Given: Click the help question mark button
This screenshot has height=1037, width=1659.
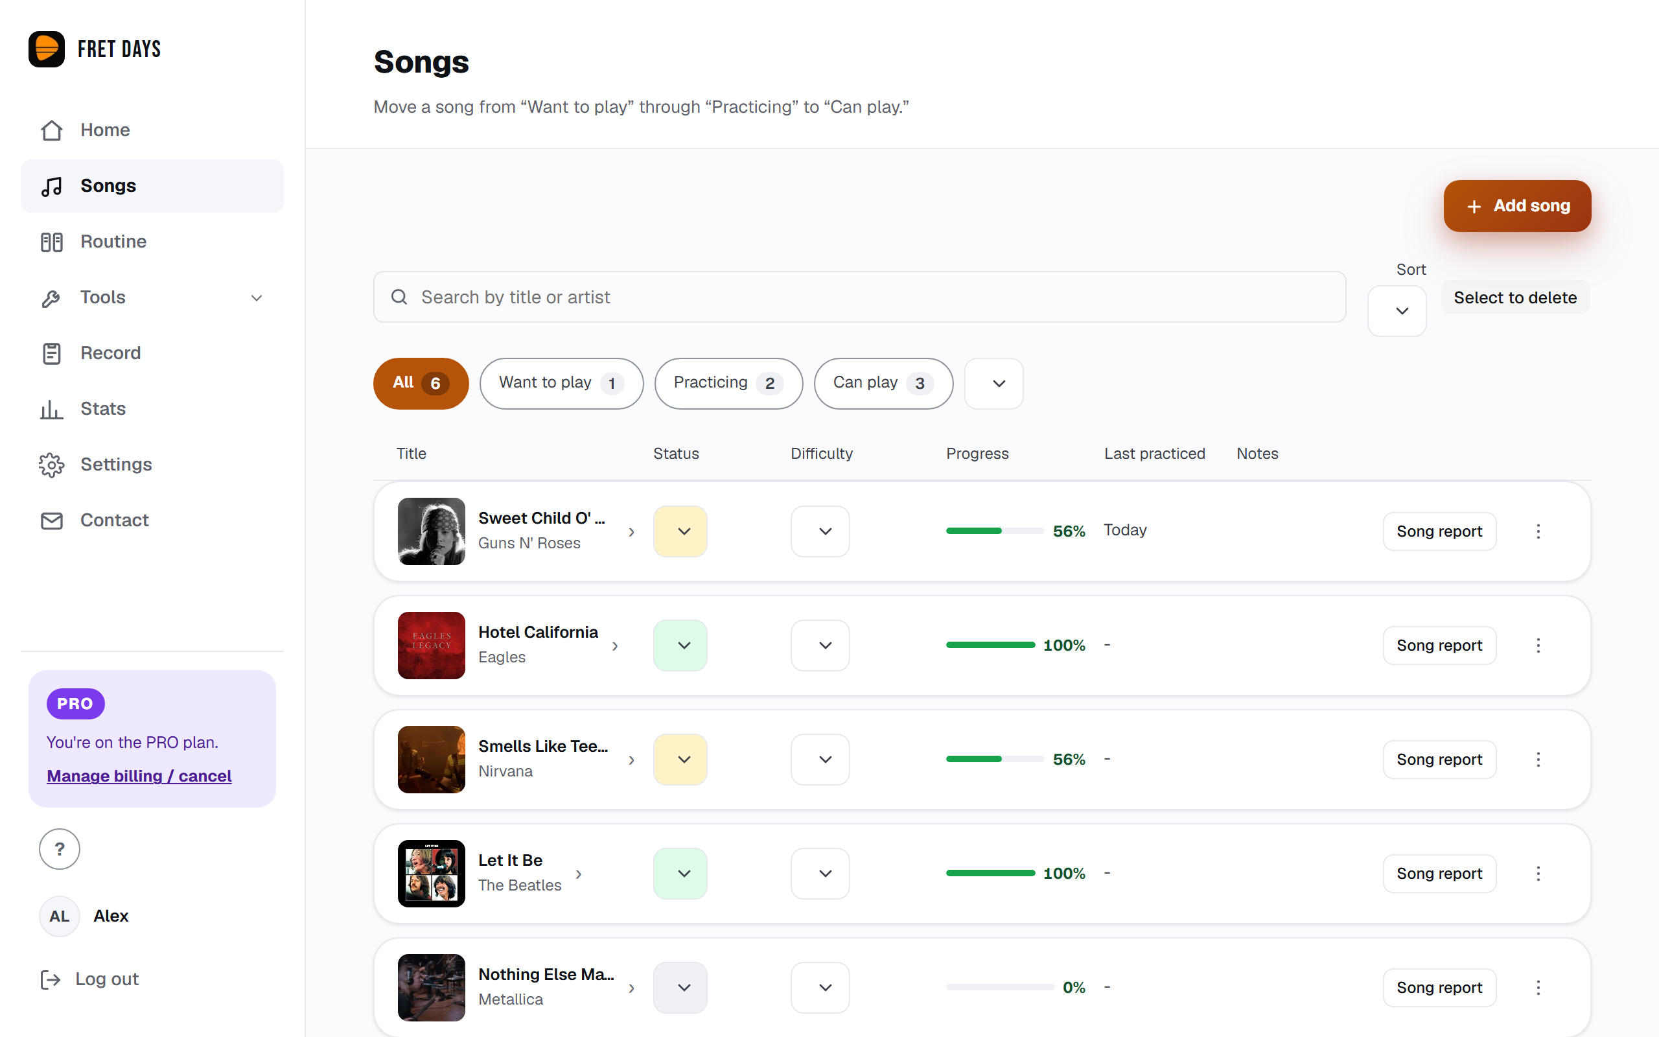Looking at the screenshot, I should [60, 849].
